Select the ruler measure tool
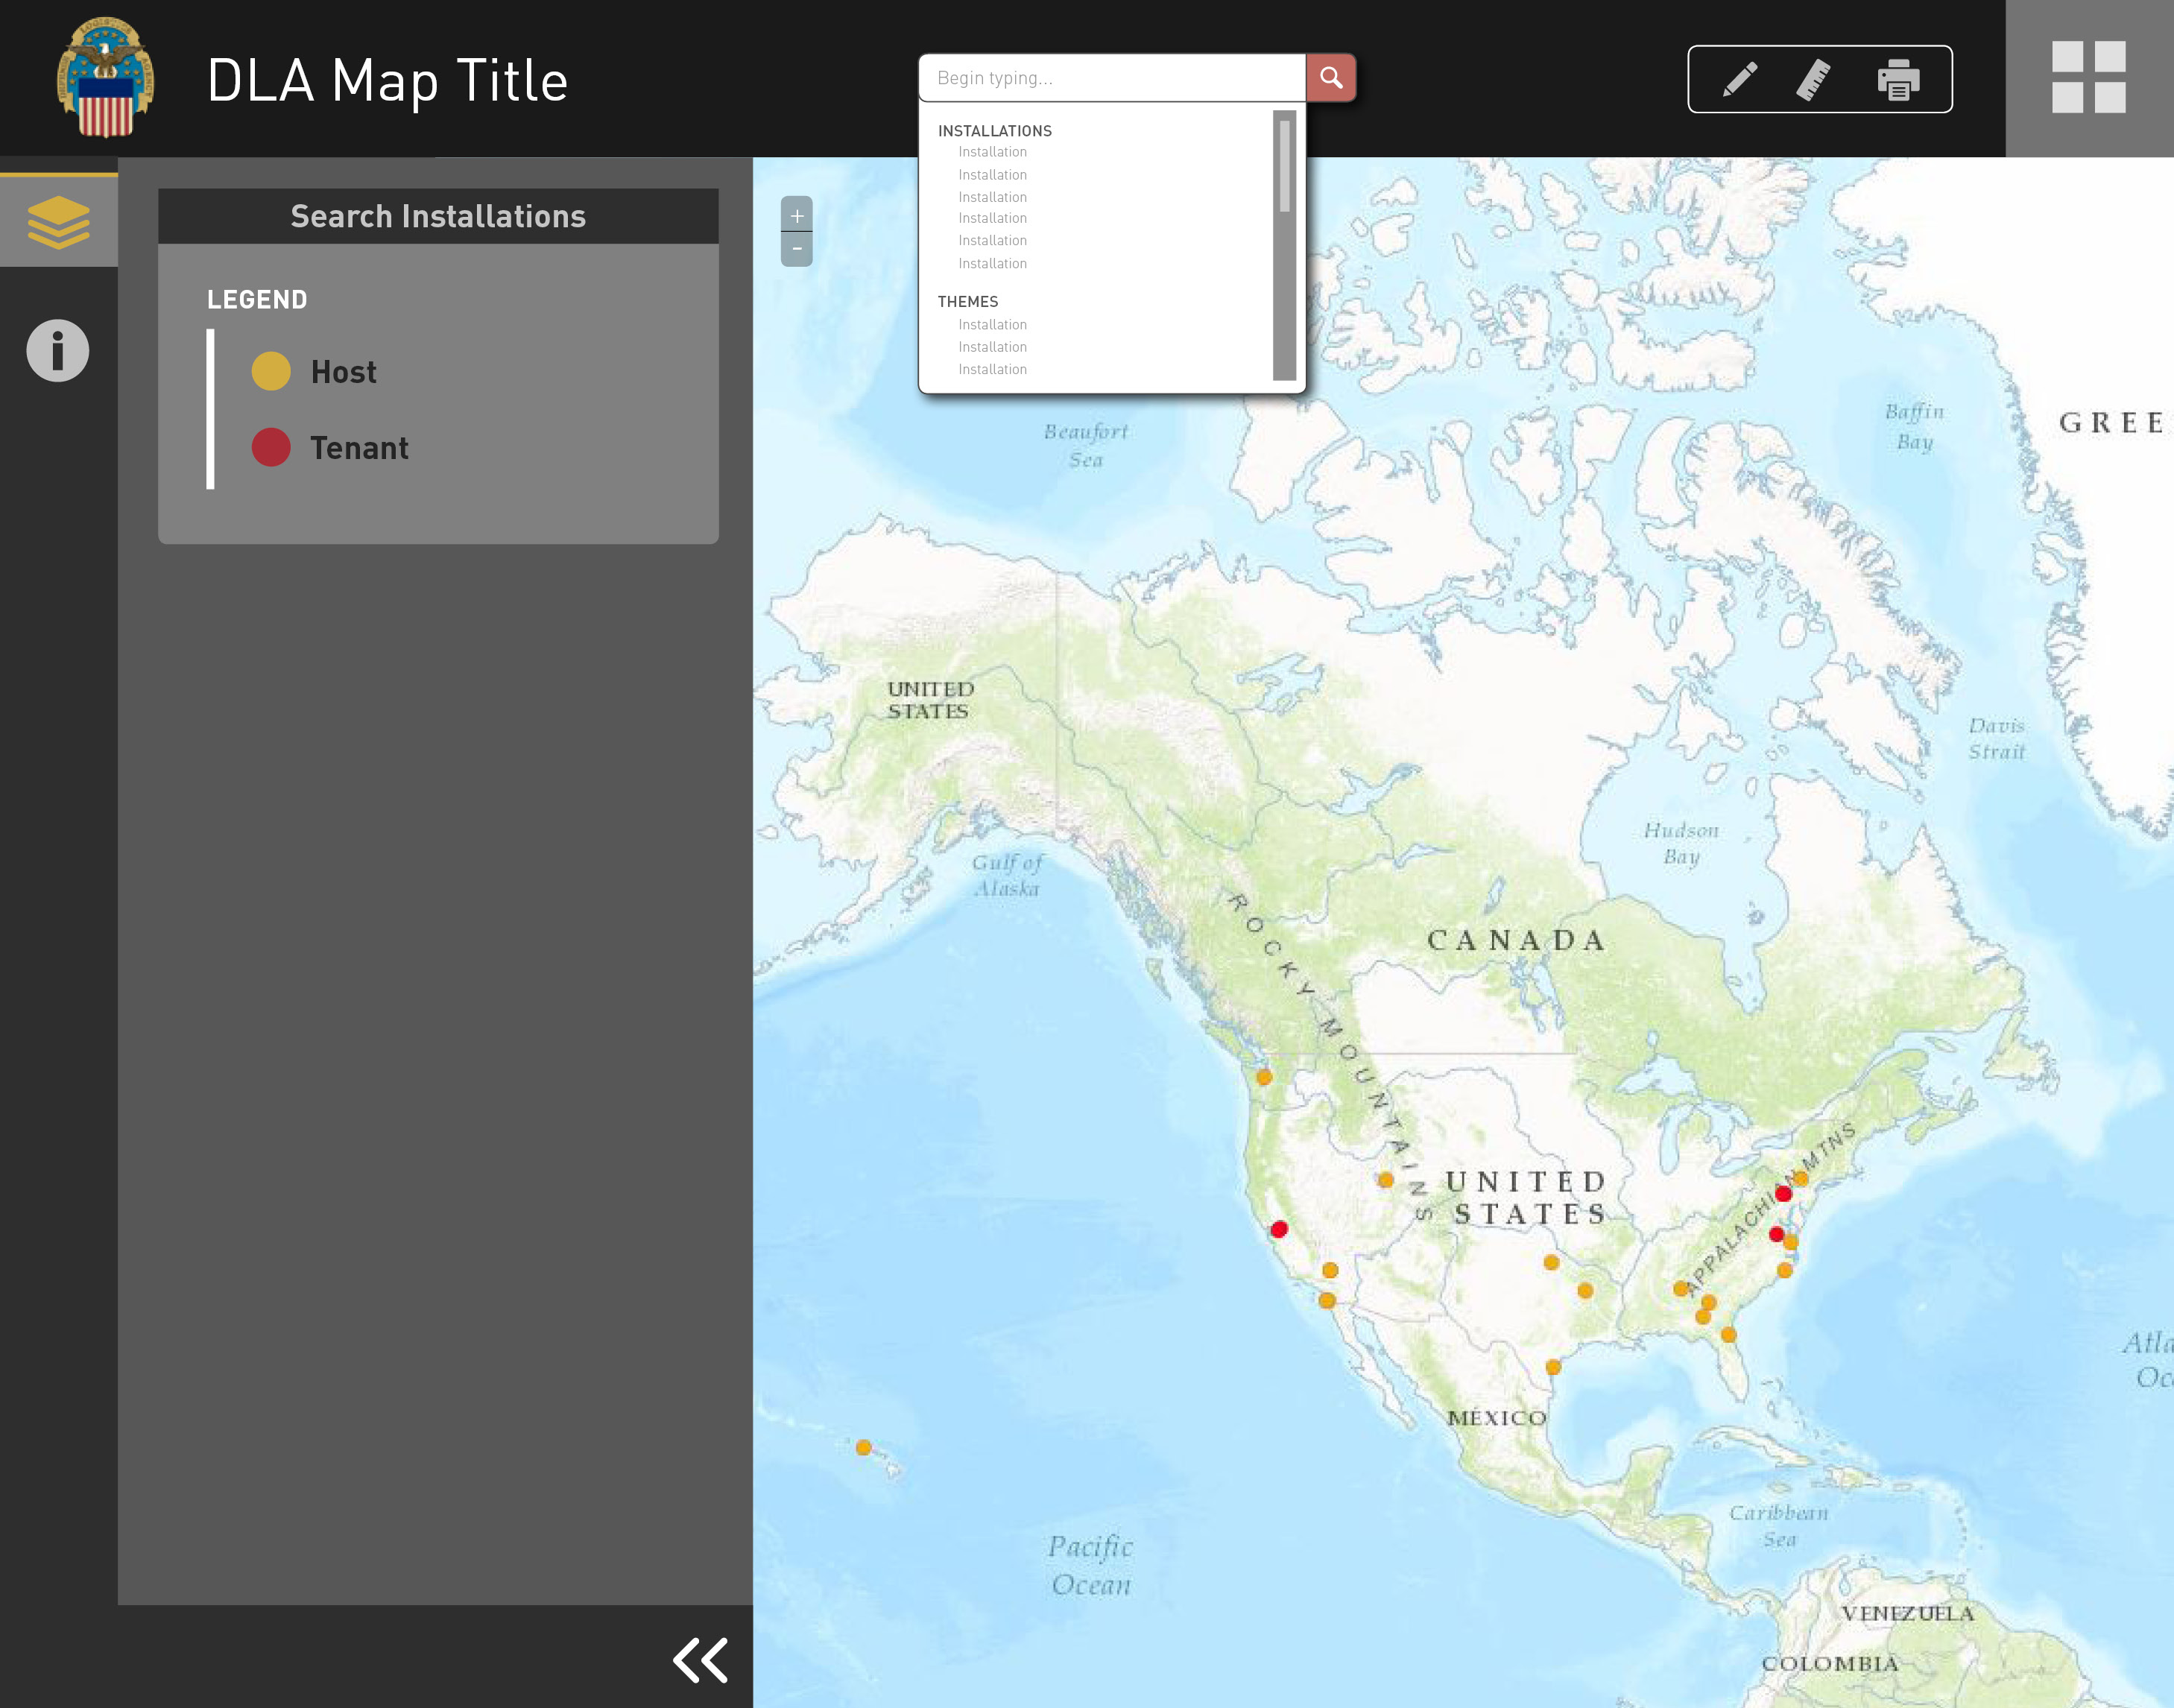Screen dimensions: 2174x1708 click(x=1814, y=79)
